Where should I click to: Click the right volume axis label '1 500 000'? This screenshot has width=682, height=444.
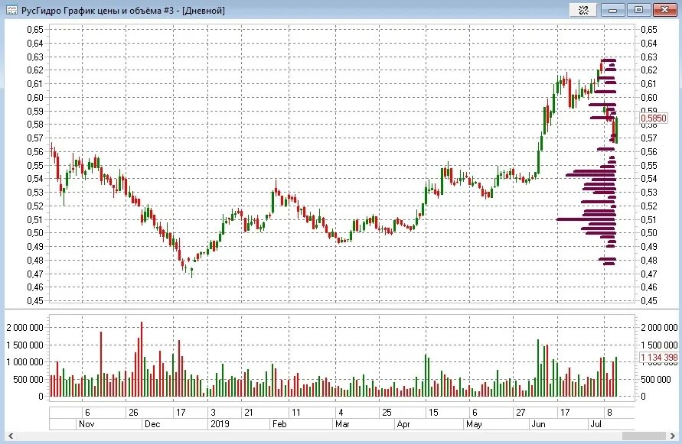659,345
